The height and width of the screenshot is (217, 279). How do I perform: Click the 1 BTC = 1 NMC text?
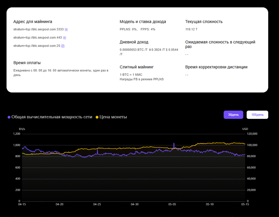click(x=131, y=75)
